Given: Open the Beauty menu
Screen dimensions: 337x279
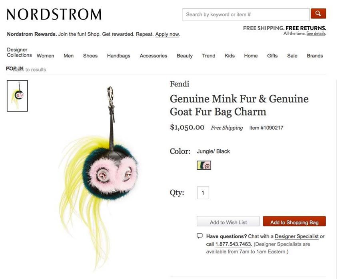Looking at the screenshot, I should 185,56.
